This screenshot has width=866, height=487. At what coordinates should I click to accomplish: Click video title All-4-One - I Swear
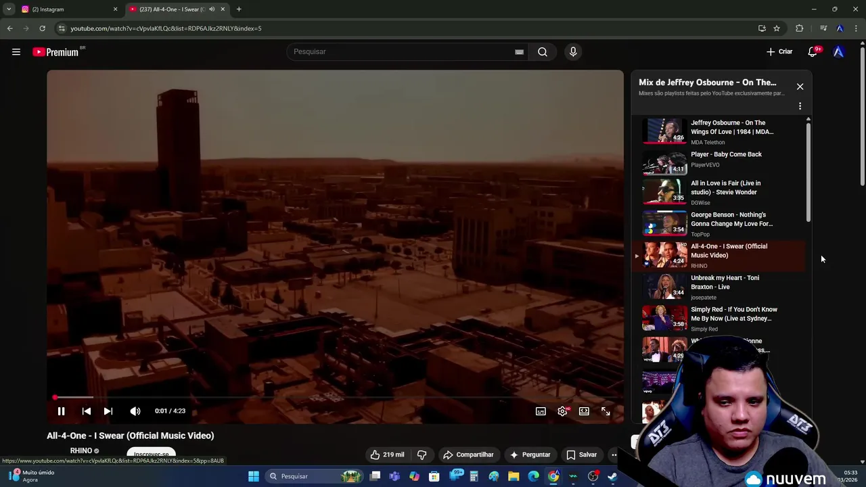(x=131, y=436)
